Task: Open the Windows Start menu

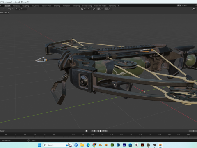Action: coord(39,145)
